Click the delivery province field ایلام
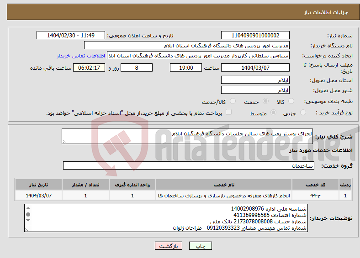 (x=255, y=80)
